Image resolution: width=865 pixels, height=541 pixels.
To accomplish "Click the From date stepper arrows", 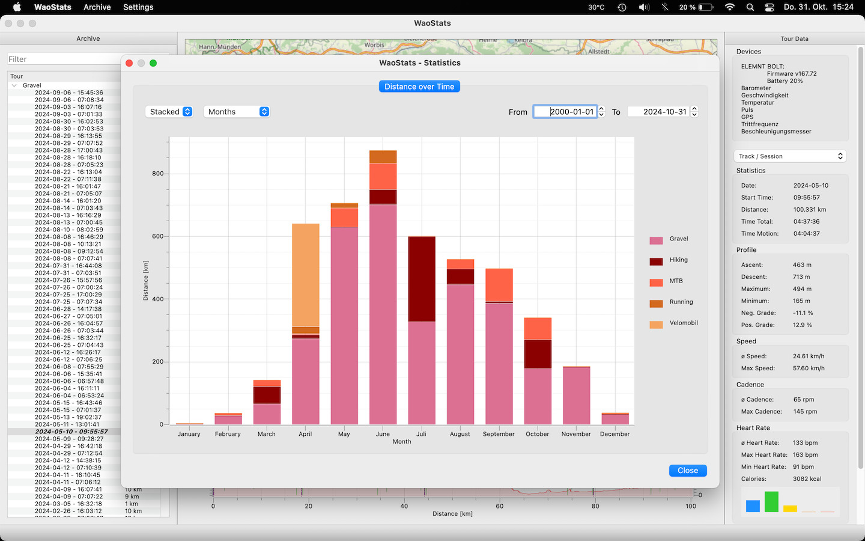I will [x=601, y=112].
